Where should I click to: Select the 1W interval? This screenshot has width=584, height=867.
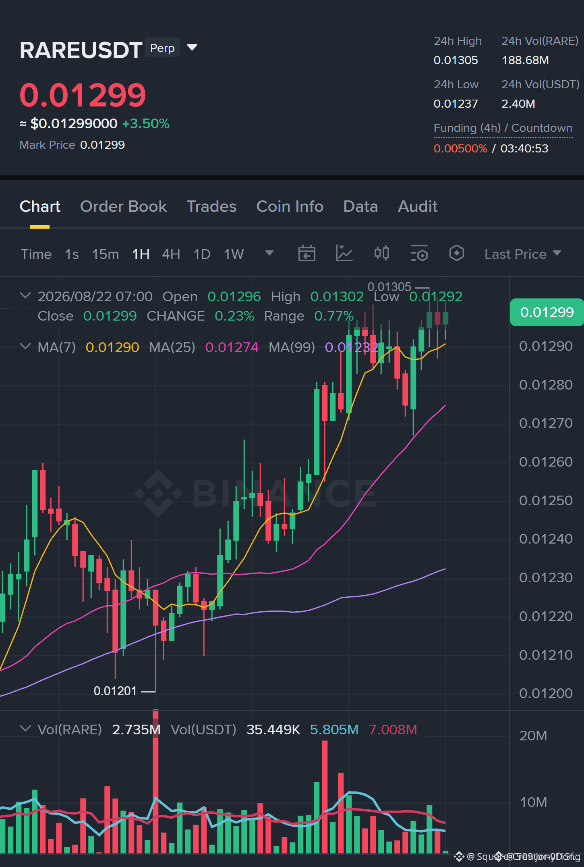pyautogui.click(x=234, y=254)
